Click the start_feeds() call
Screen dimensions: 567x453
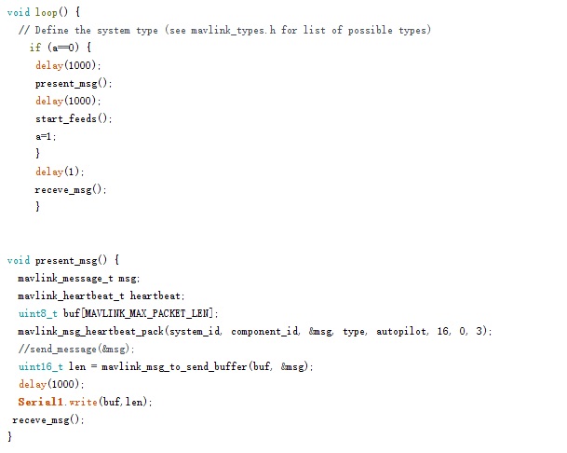pyautogui.click(x=74, y=118)
